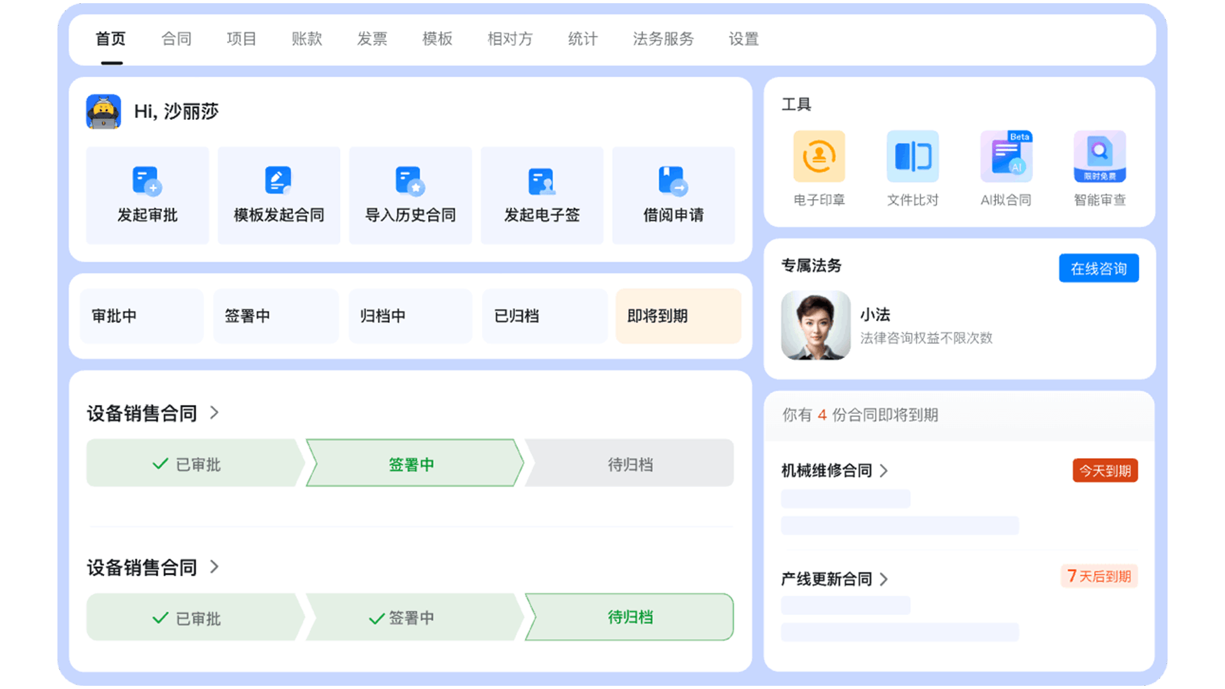Launch the 文件比对 tool
This screenshot has height=689, width=1225.
point(912,157)
